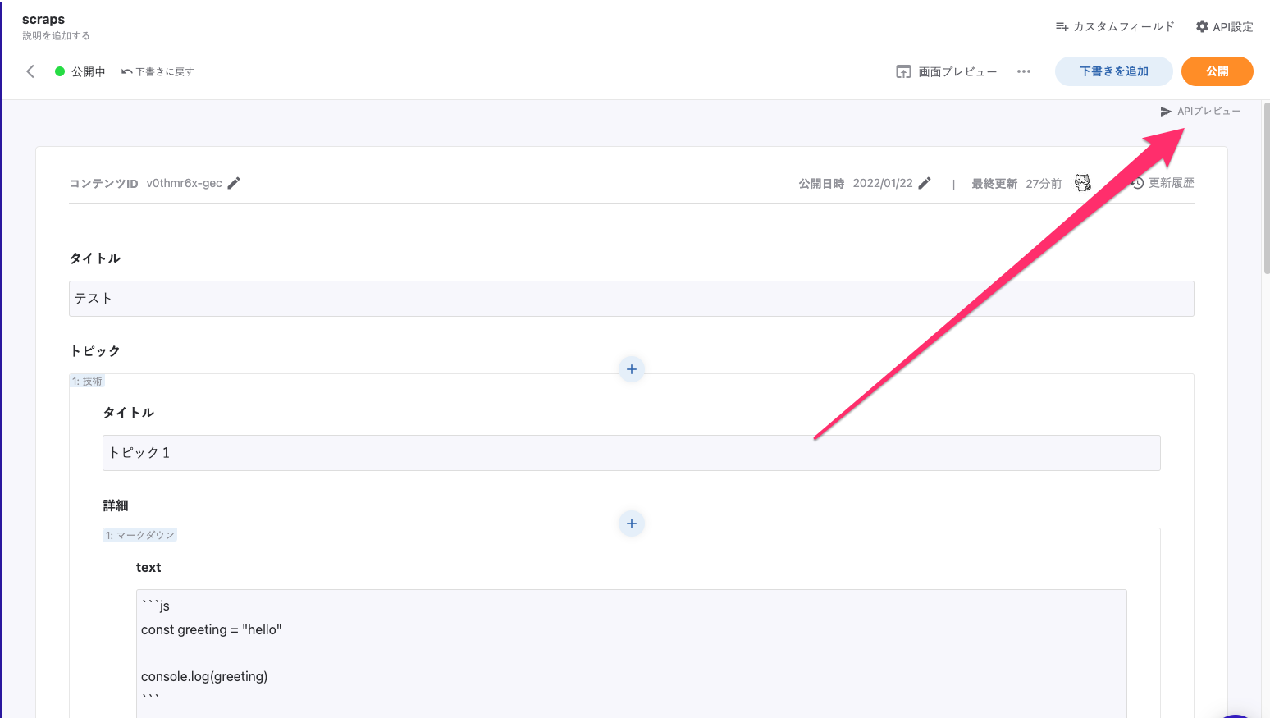The height and width of the screenshot is (718, 1270).
Task: Click the plus icon above the マークダウン block
Action: click(631, 524)
